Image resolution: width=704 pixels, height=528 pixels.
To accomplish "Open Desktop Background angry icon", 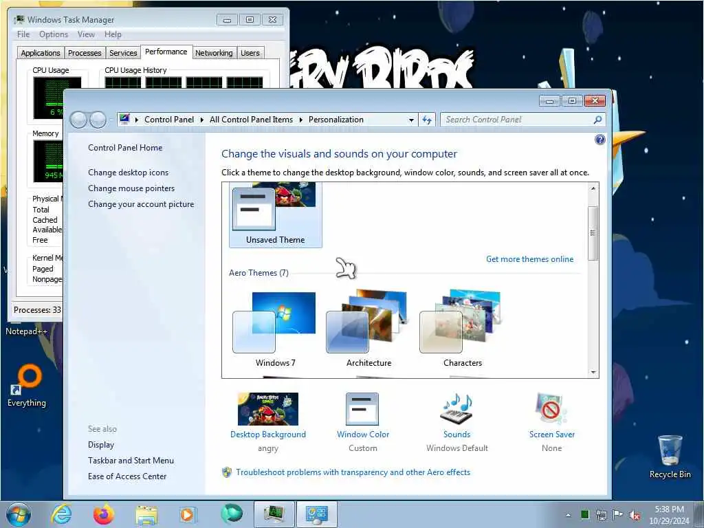I will tap(268, 408).
